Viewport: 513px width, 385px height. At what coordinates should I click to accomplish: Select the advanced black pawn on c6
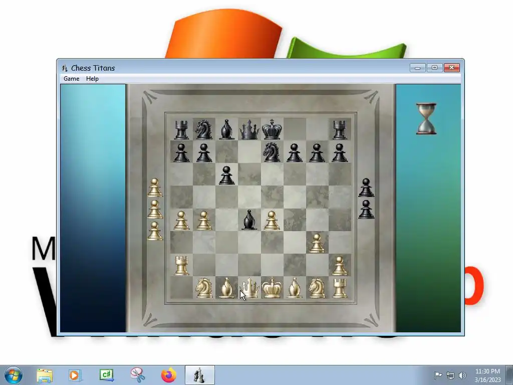coord(226,175)
